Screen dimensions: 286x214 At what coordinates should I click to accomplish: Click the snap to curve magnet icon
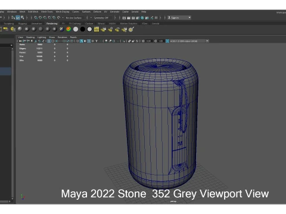41,18
